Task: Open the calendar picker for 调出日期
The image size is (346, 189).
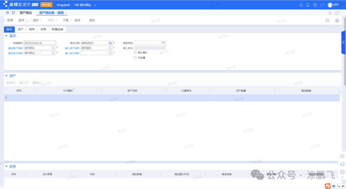Action: [x=110, y=43]
